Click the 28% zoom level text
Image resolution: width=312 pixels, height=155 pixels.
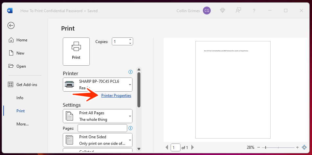[x=251, y=147]
